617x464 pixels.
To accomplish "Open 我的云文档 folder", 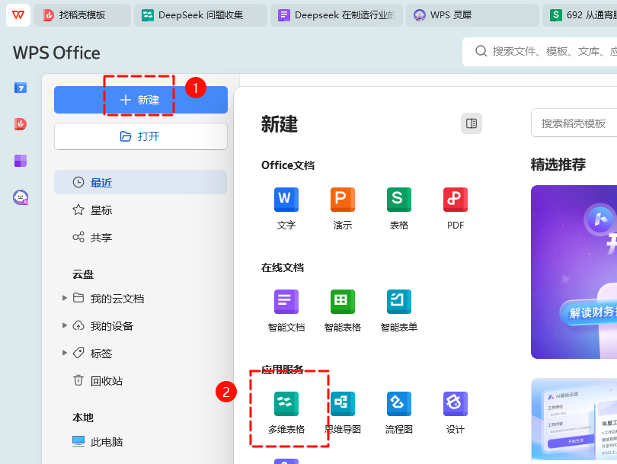I will (109, 299).
